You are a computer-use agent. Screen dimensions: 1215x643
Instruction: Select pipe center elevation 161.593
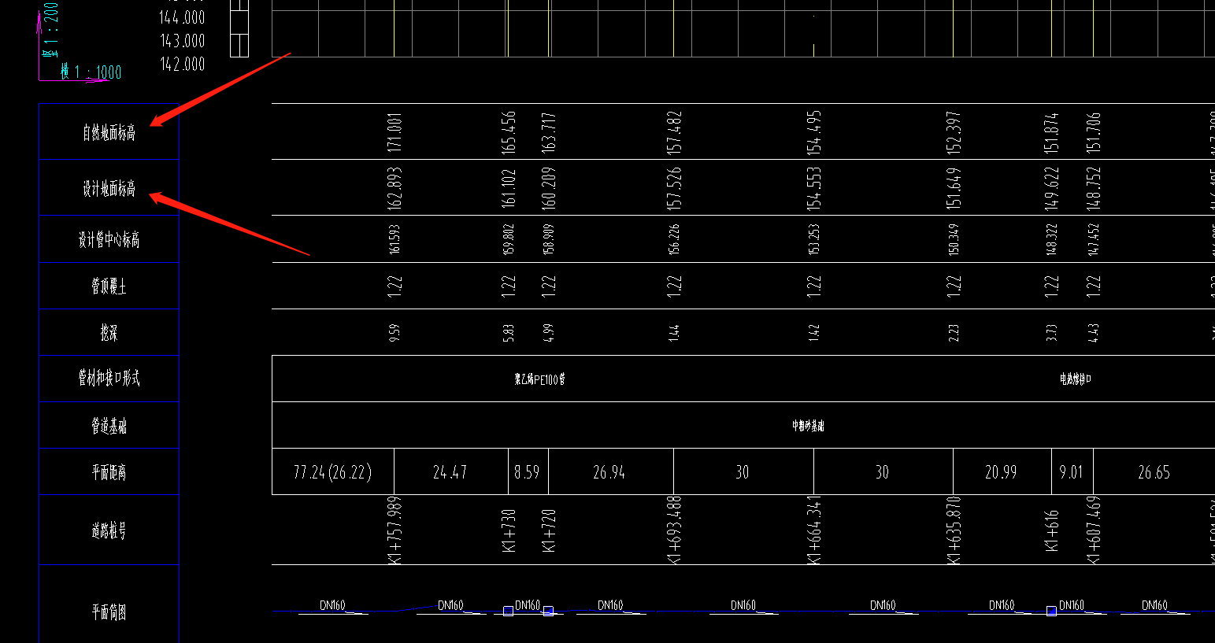[x=395, y=239]
